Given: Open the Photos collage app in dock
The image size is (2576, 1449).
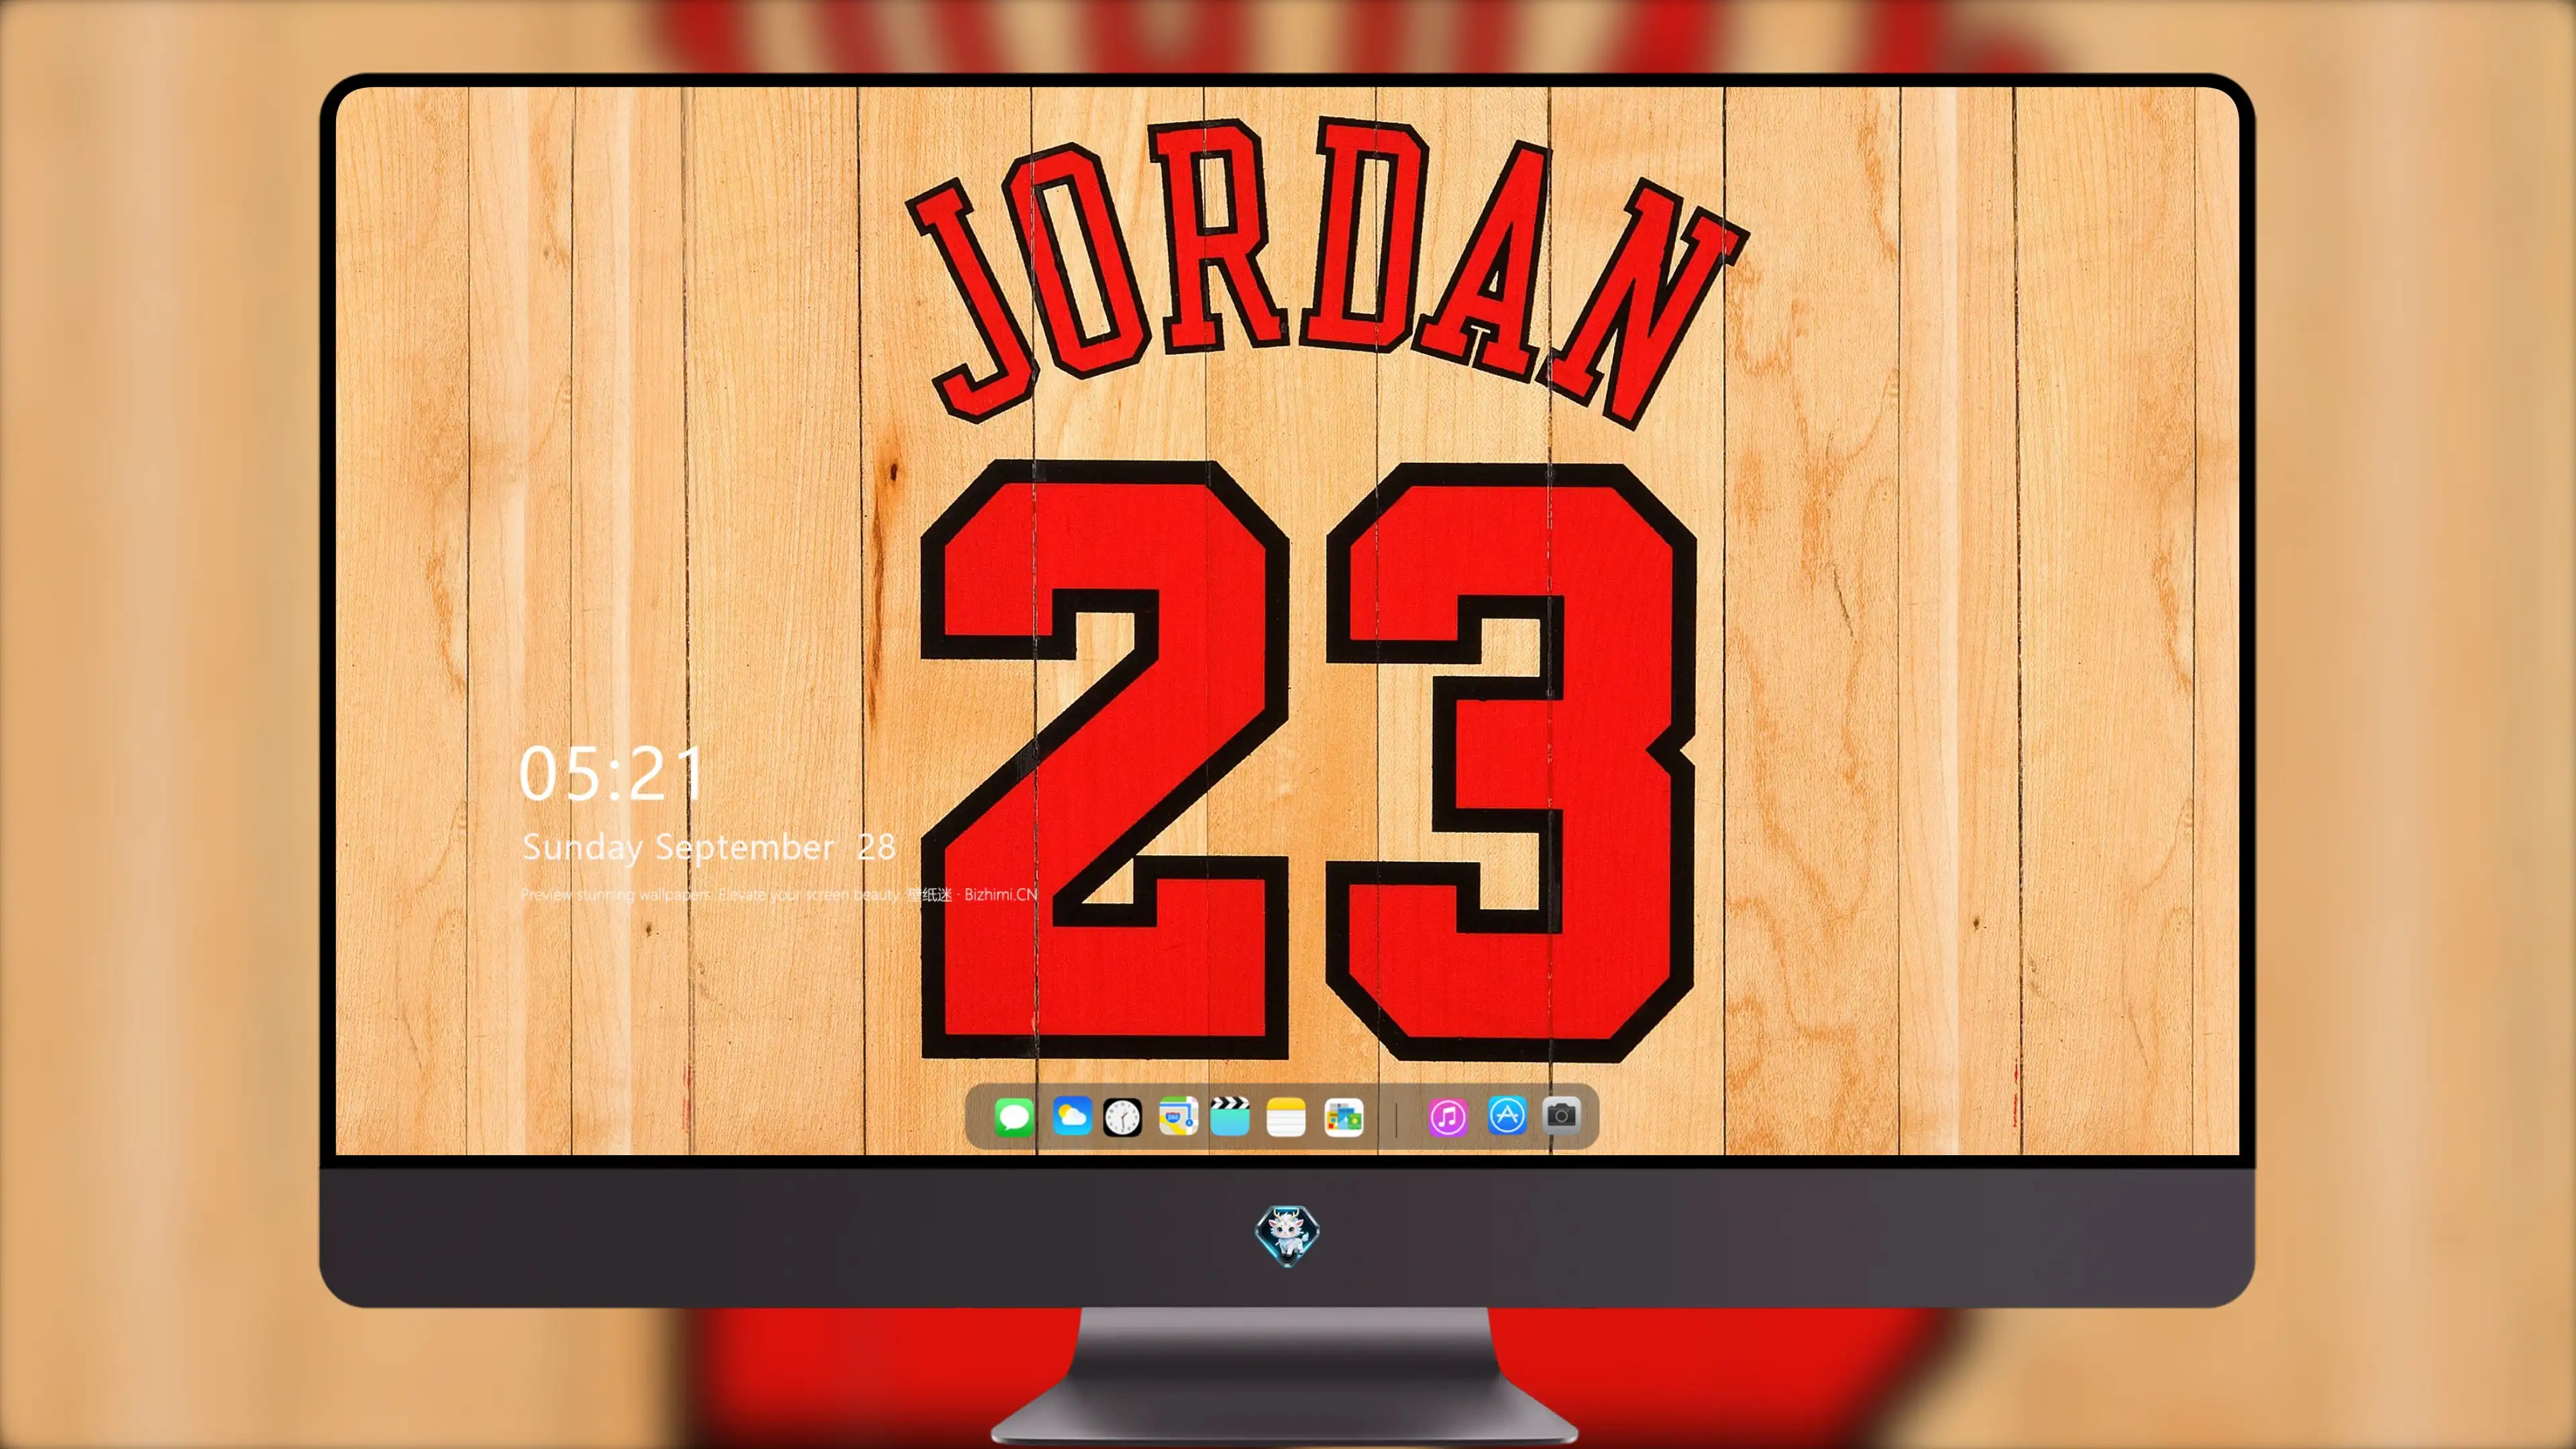Looking at the screenshot, I should [x=1343, y=1117].
